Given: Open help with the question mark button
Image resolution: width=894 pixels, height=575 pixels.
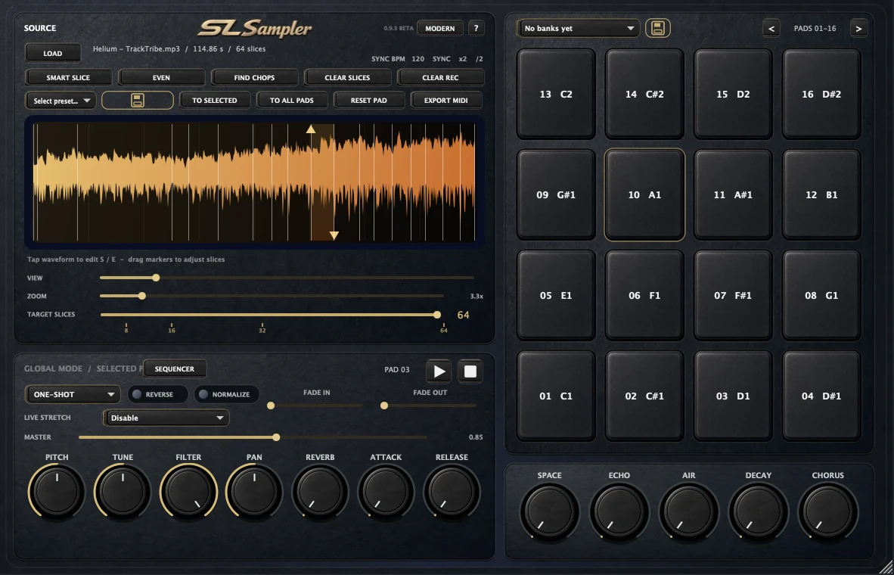Looking at the screenshot, I should tap(476, 28).
